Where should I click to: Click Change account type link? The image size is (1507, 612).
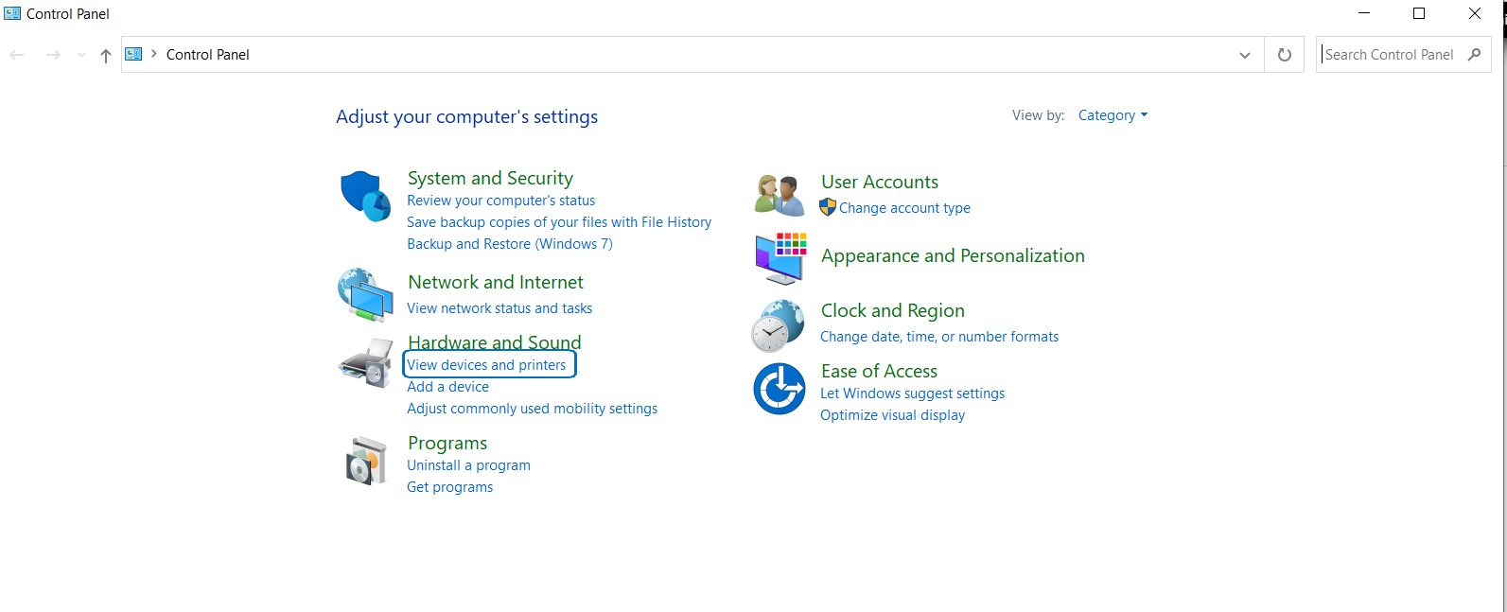click(904, 208)
